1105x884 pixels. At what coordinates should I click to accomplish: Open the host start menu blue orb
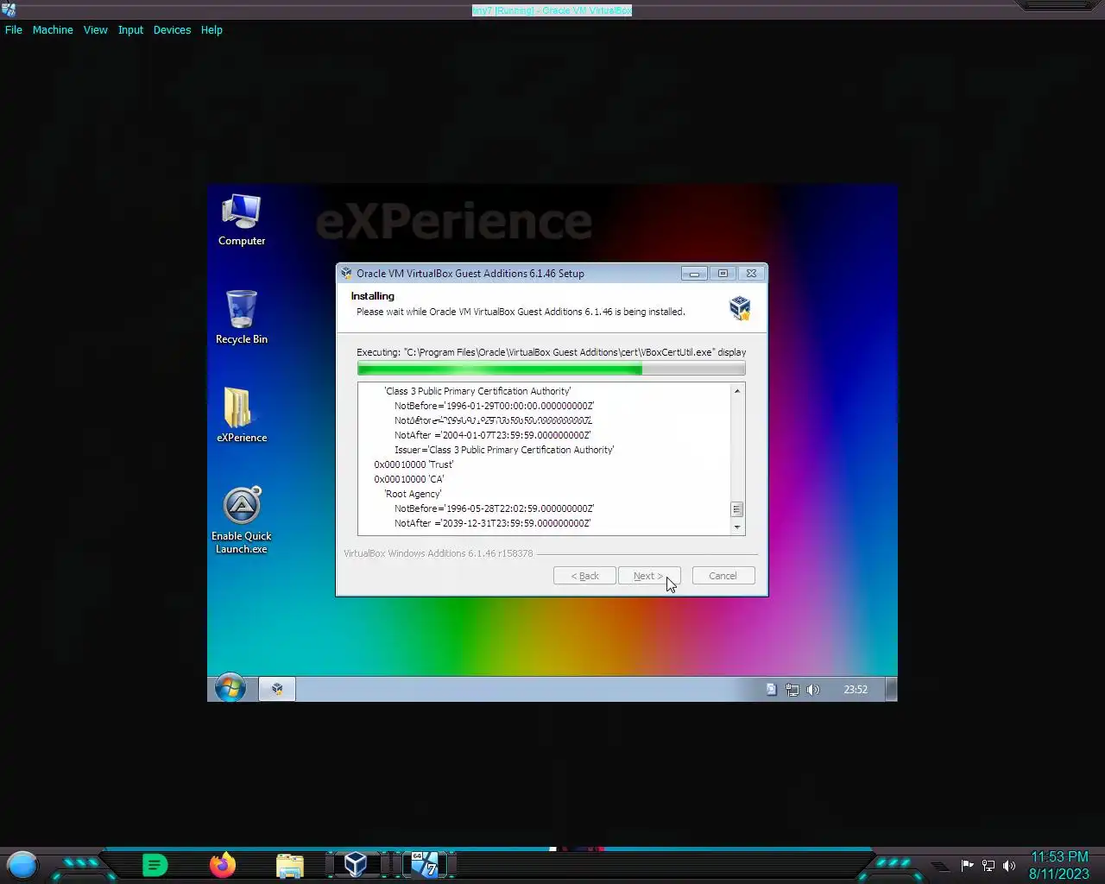pos(22,864)
